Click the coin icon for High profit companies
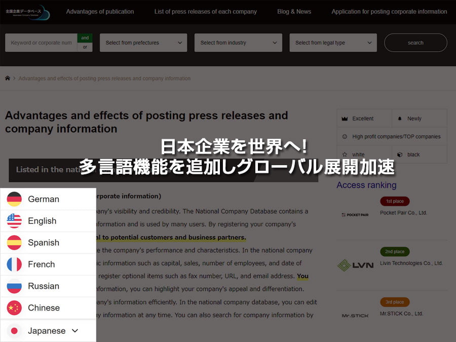 coord(345,136)
